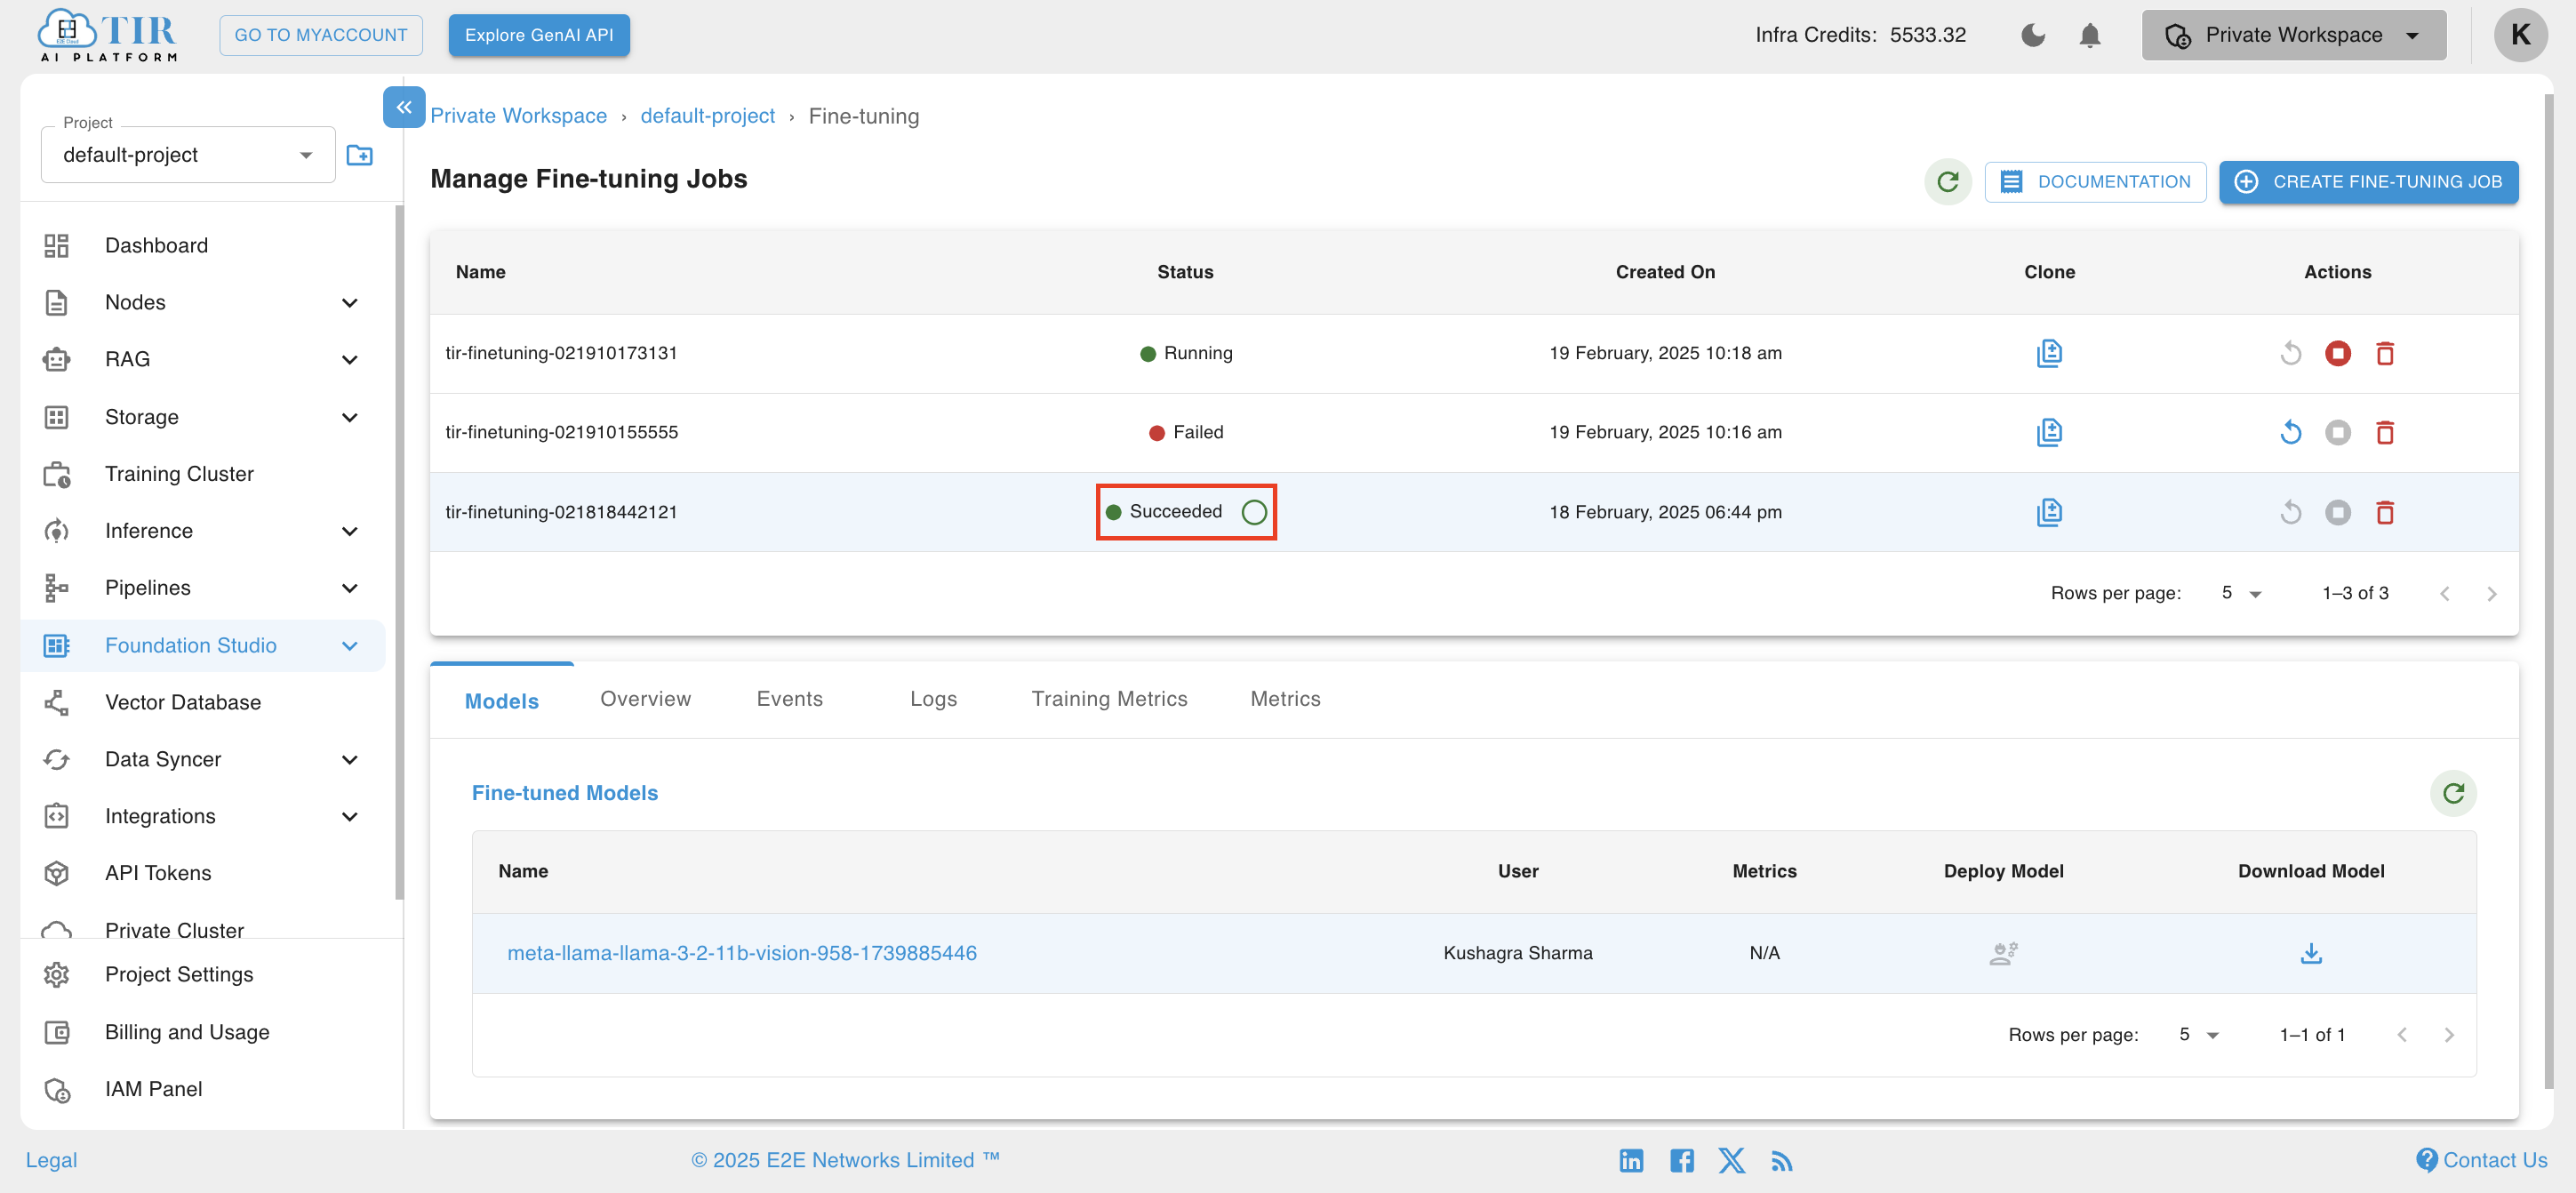This screenshot has height=1193, width=2576.
Task: Open the RSS feed icon
Action: 1782,1160
